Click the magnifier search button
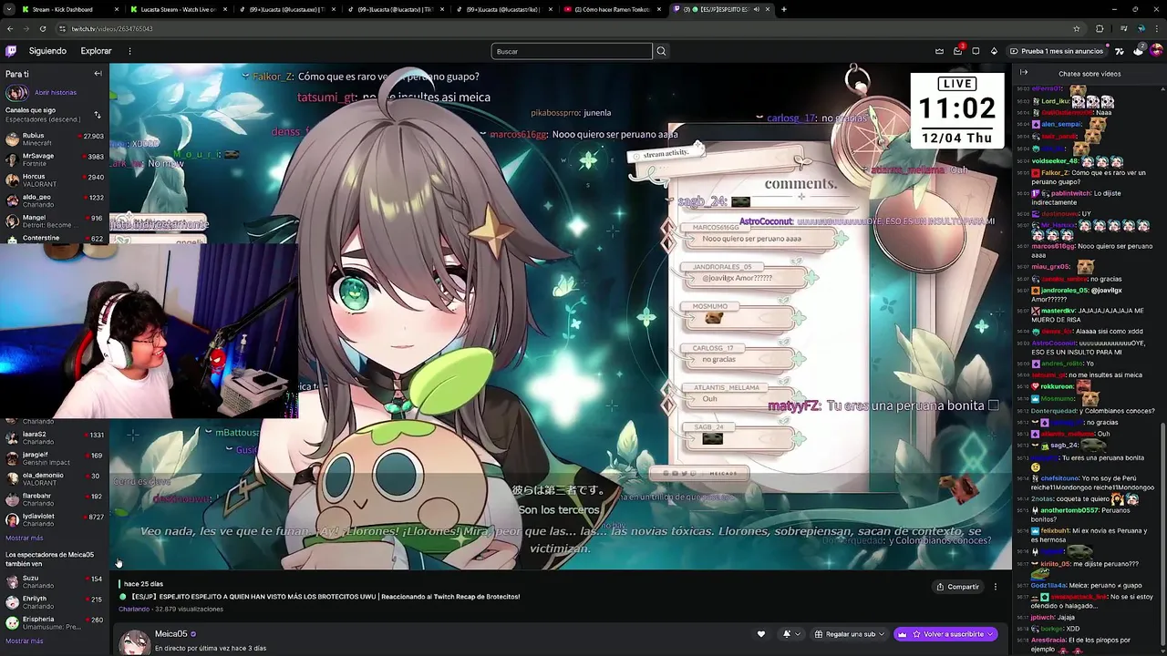 pyautogui.click(x=661, y=51)
